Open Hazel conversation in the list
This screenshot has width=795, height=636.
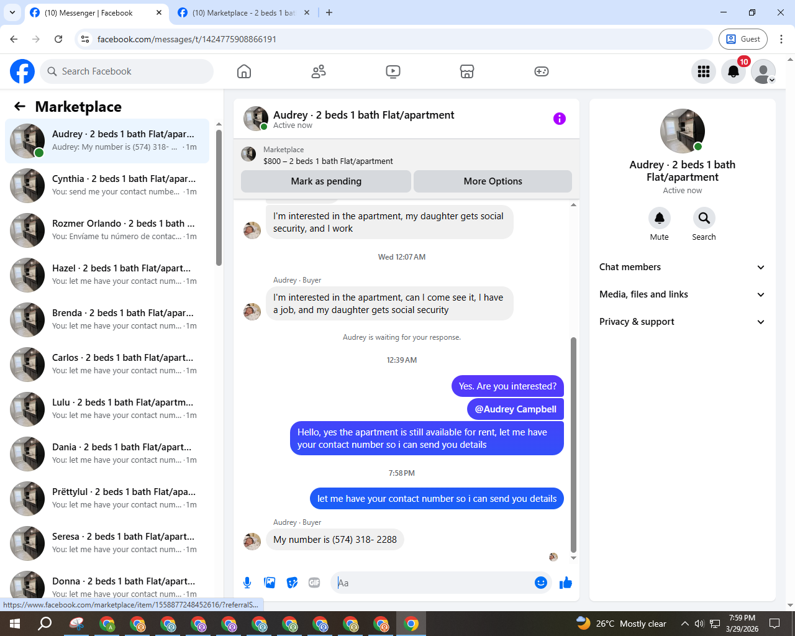107,275
